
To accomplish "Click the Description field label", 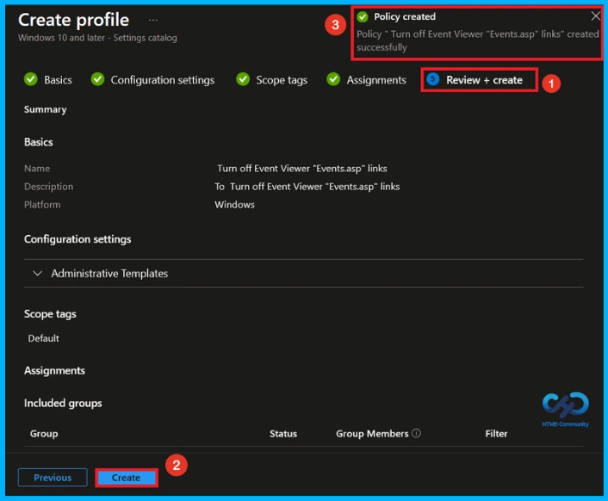I will (48, 187).
